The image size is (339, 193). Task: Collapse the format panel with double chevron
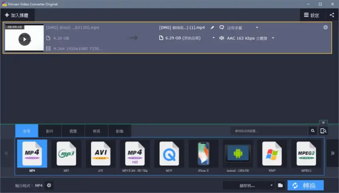[x=323, y=123]
